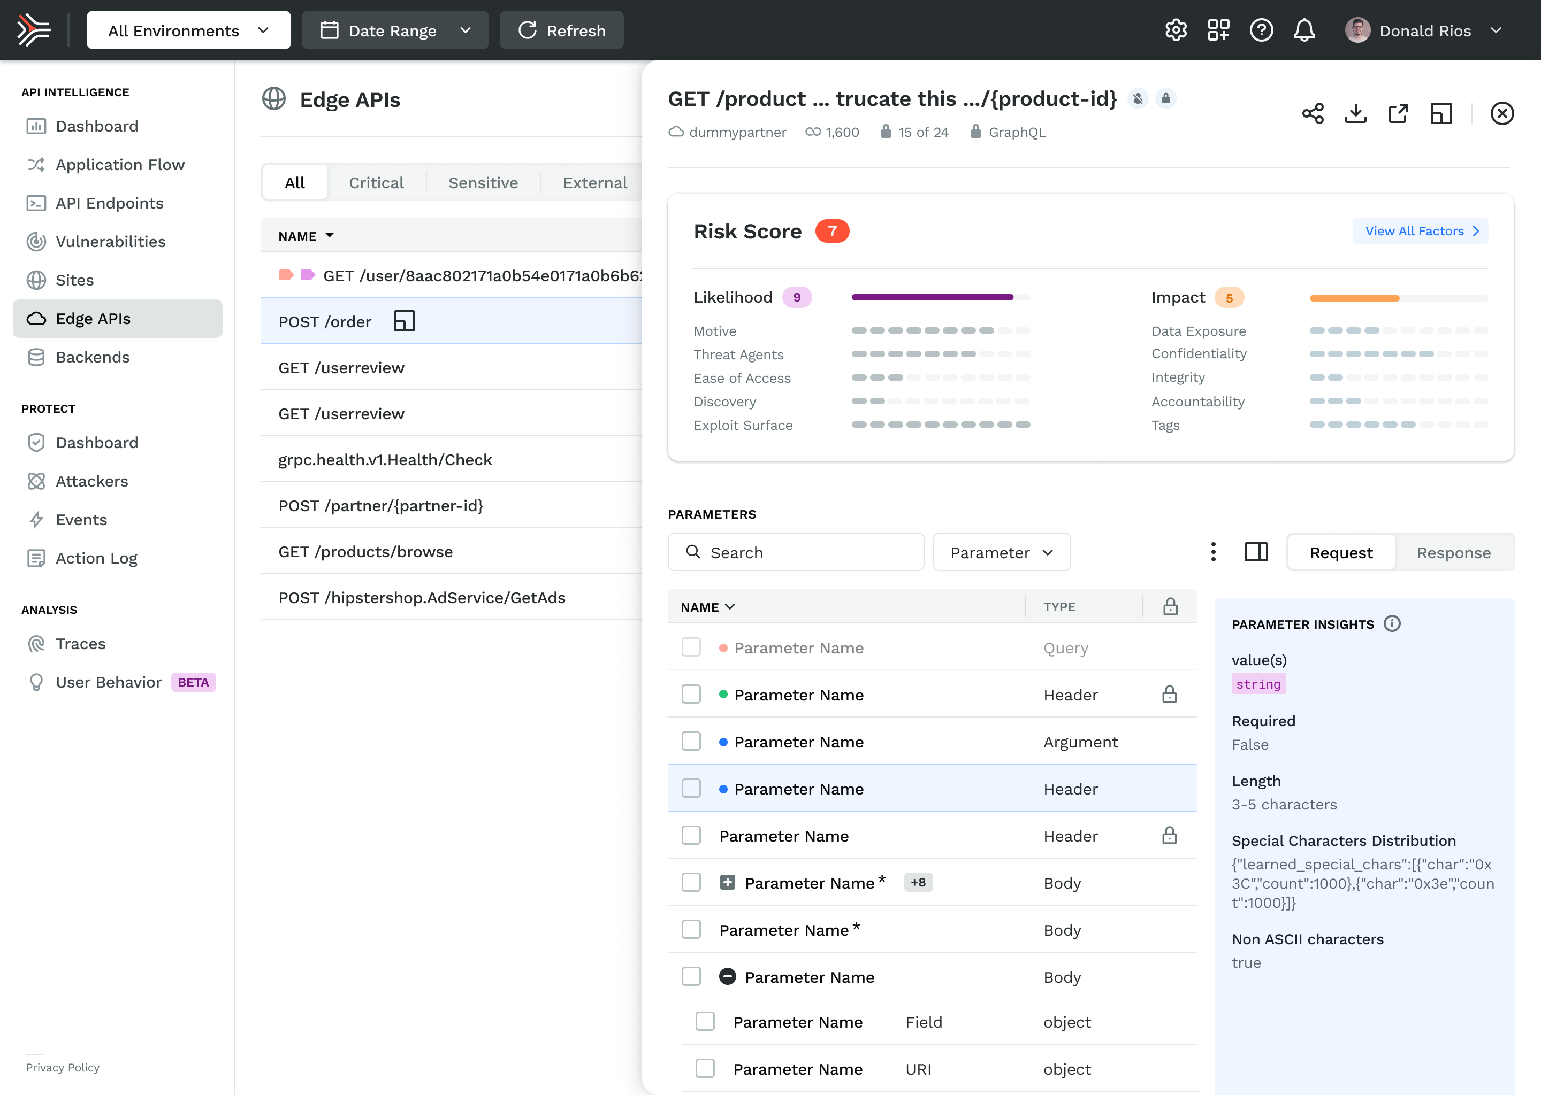The image size is (1541, 1095).
Task: Check the Field object parameter checkbox
Action: click(705, 1022)
